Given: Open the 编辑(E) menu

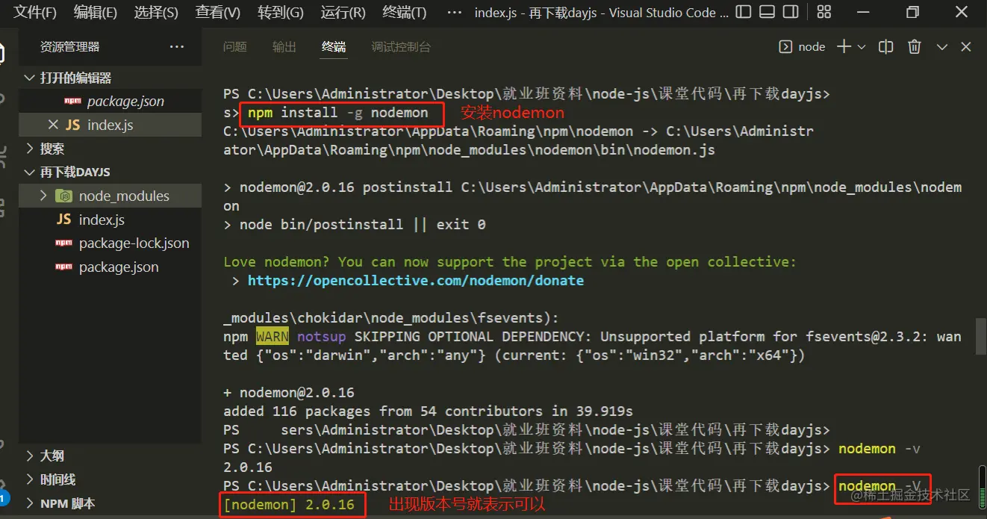Looking at the screenshot, I should 95,13.
